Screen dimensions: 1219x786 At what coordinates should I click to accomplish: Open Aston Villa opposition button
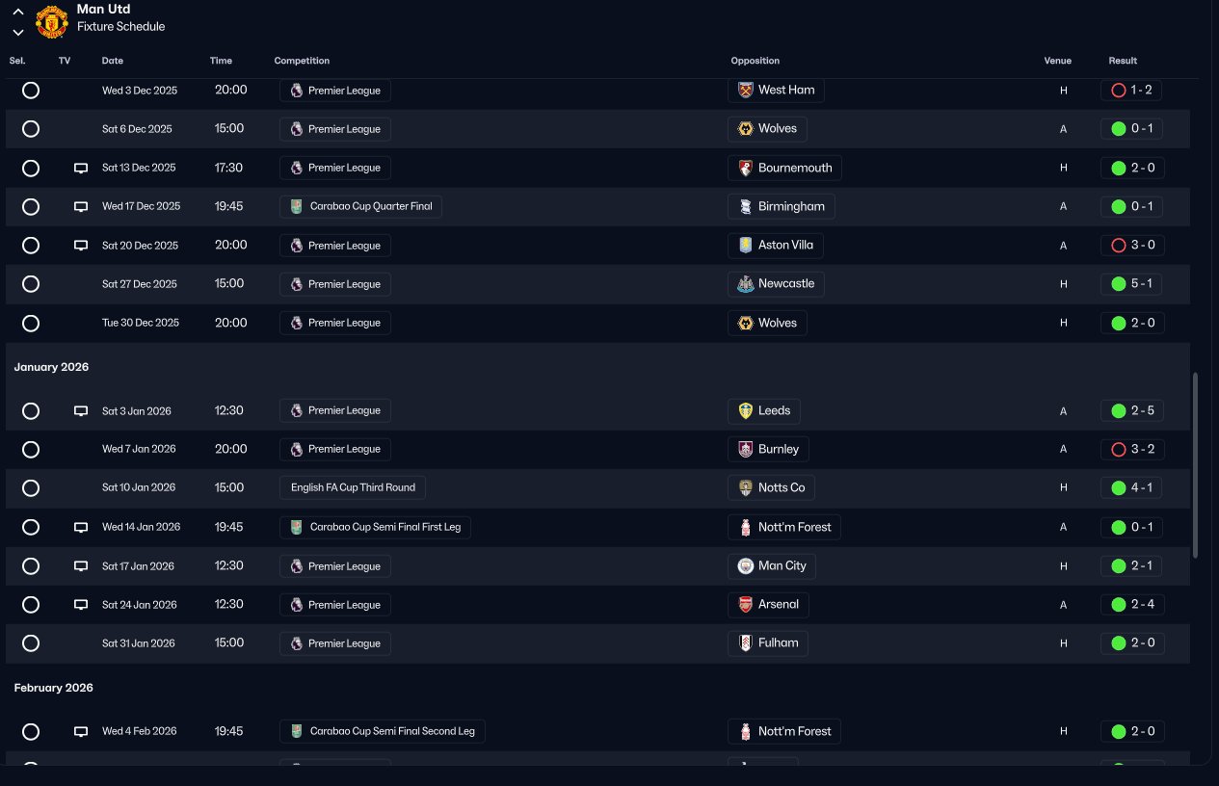click(x=775, y=245)
